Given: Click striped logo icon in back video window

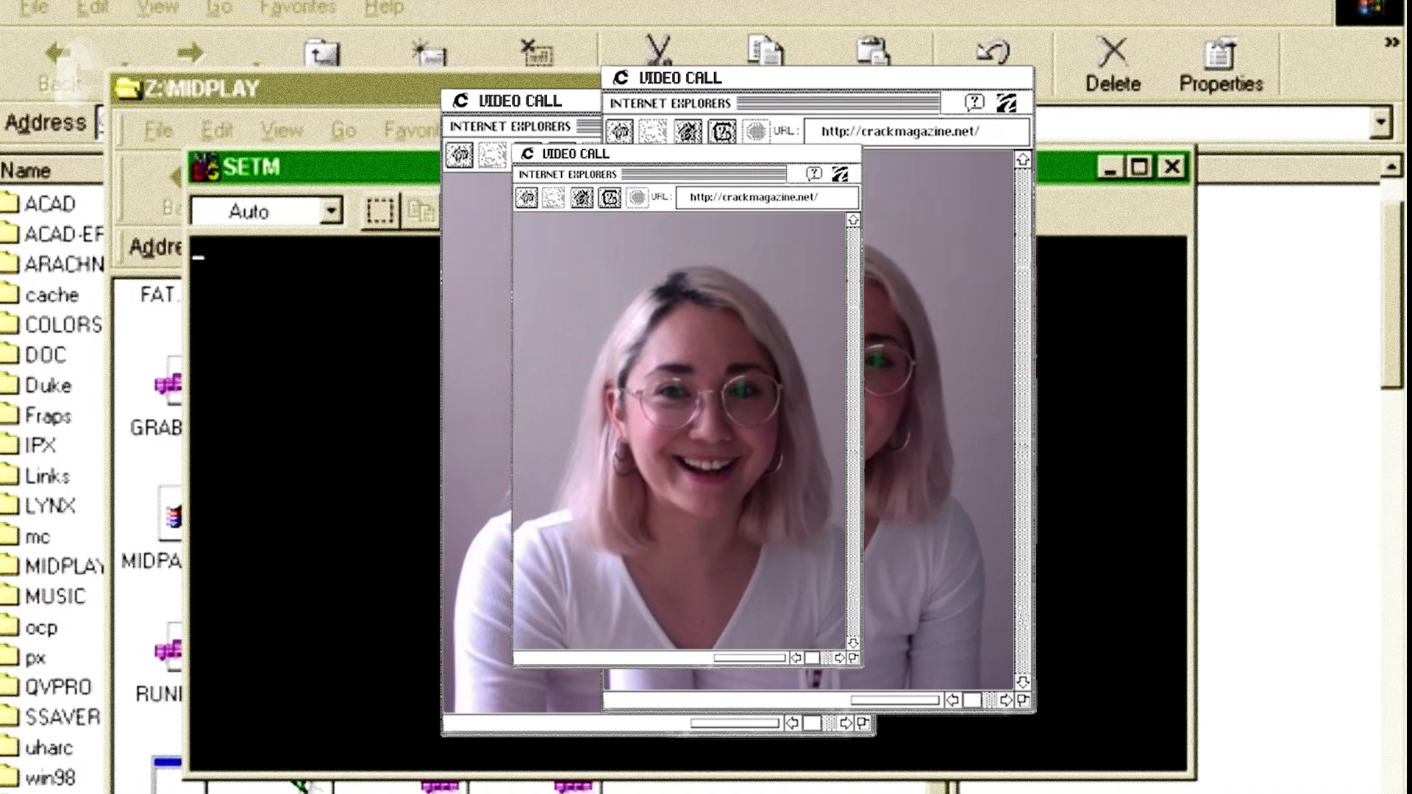Looking at the screenshot, I should tap(1006, 103).
